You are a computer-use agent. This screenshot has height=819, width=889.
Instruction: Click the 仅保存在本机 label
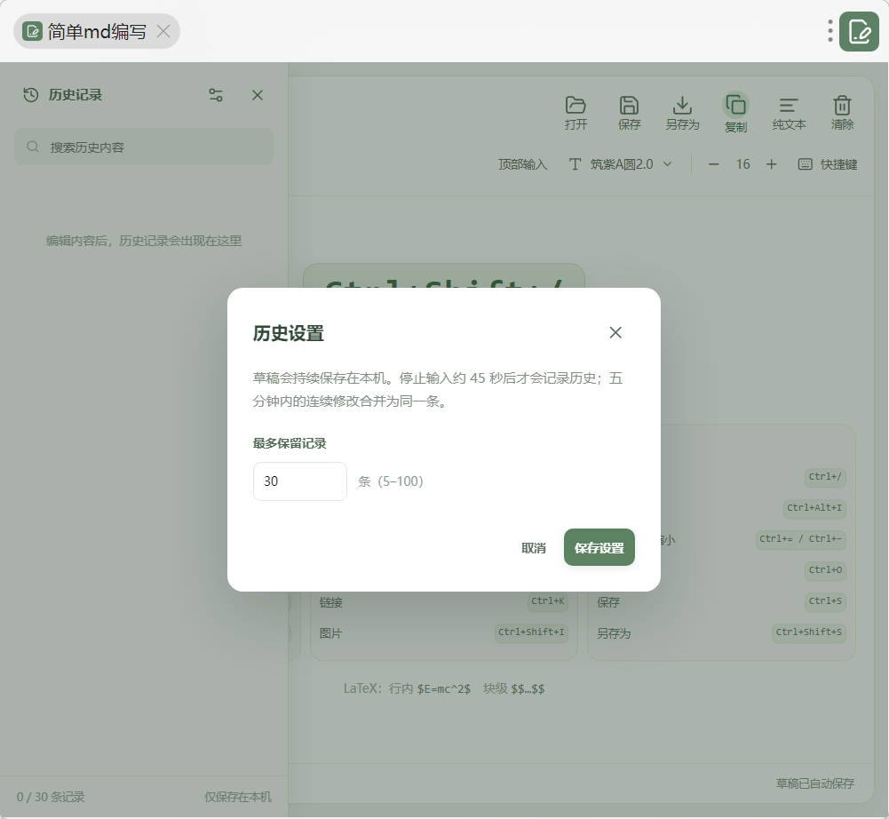[237, 797]
